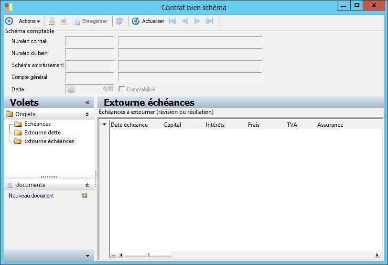The image size is (388, 265).
Task: Click the Compte général code field
Action: [89, 77]
